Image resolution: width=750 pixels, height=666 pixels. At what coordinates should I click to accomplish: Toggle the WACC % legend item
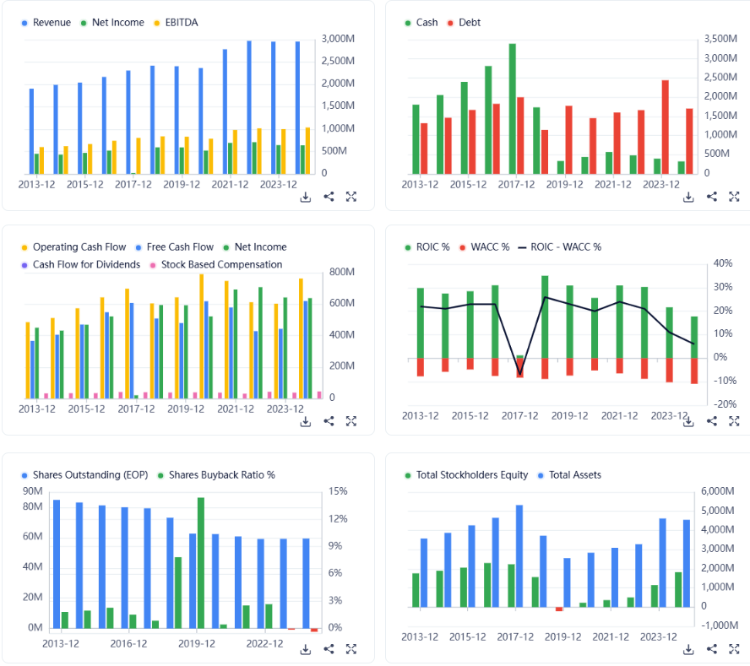(x=484, y=247)
